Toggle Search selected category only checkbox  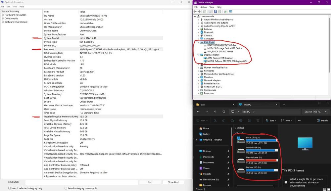tap(10, 188)
